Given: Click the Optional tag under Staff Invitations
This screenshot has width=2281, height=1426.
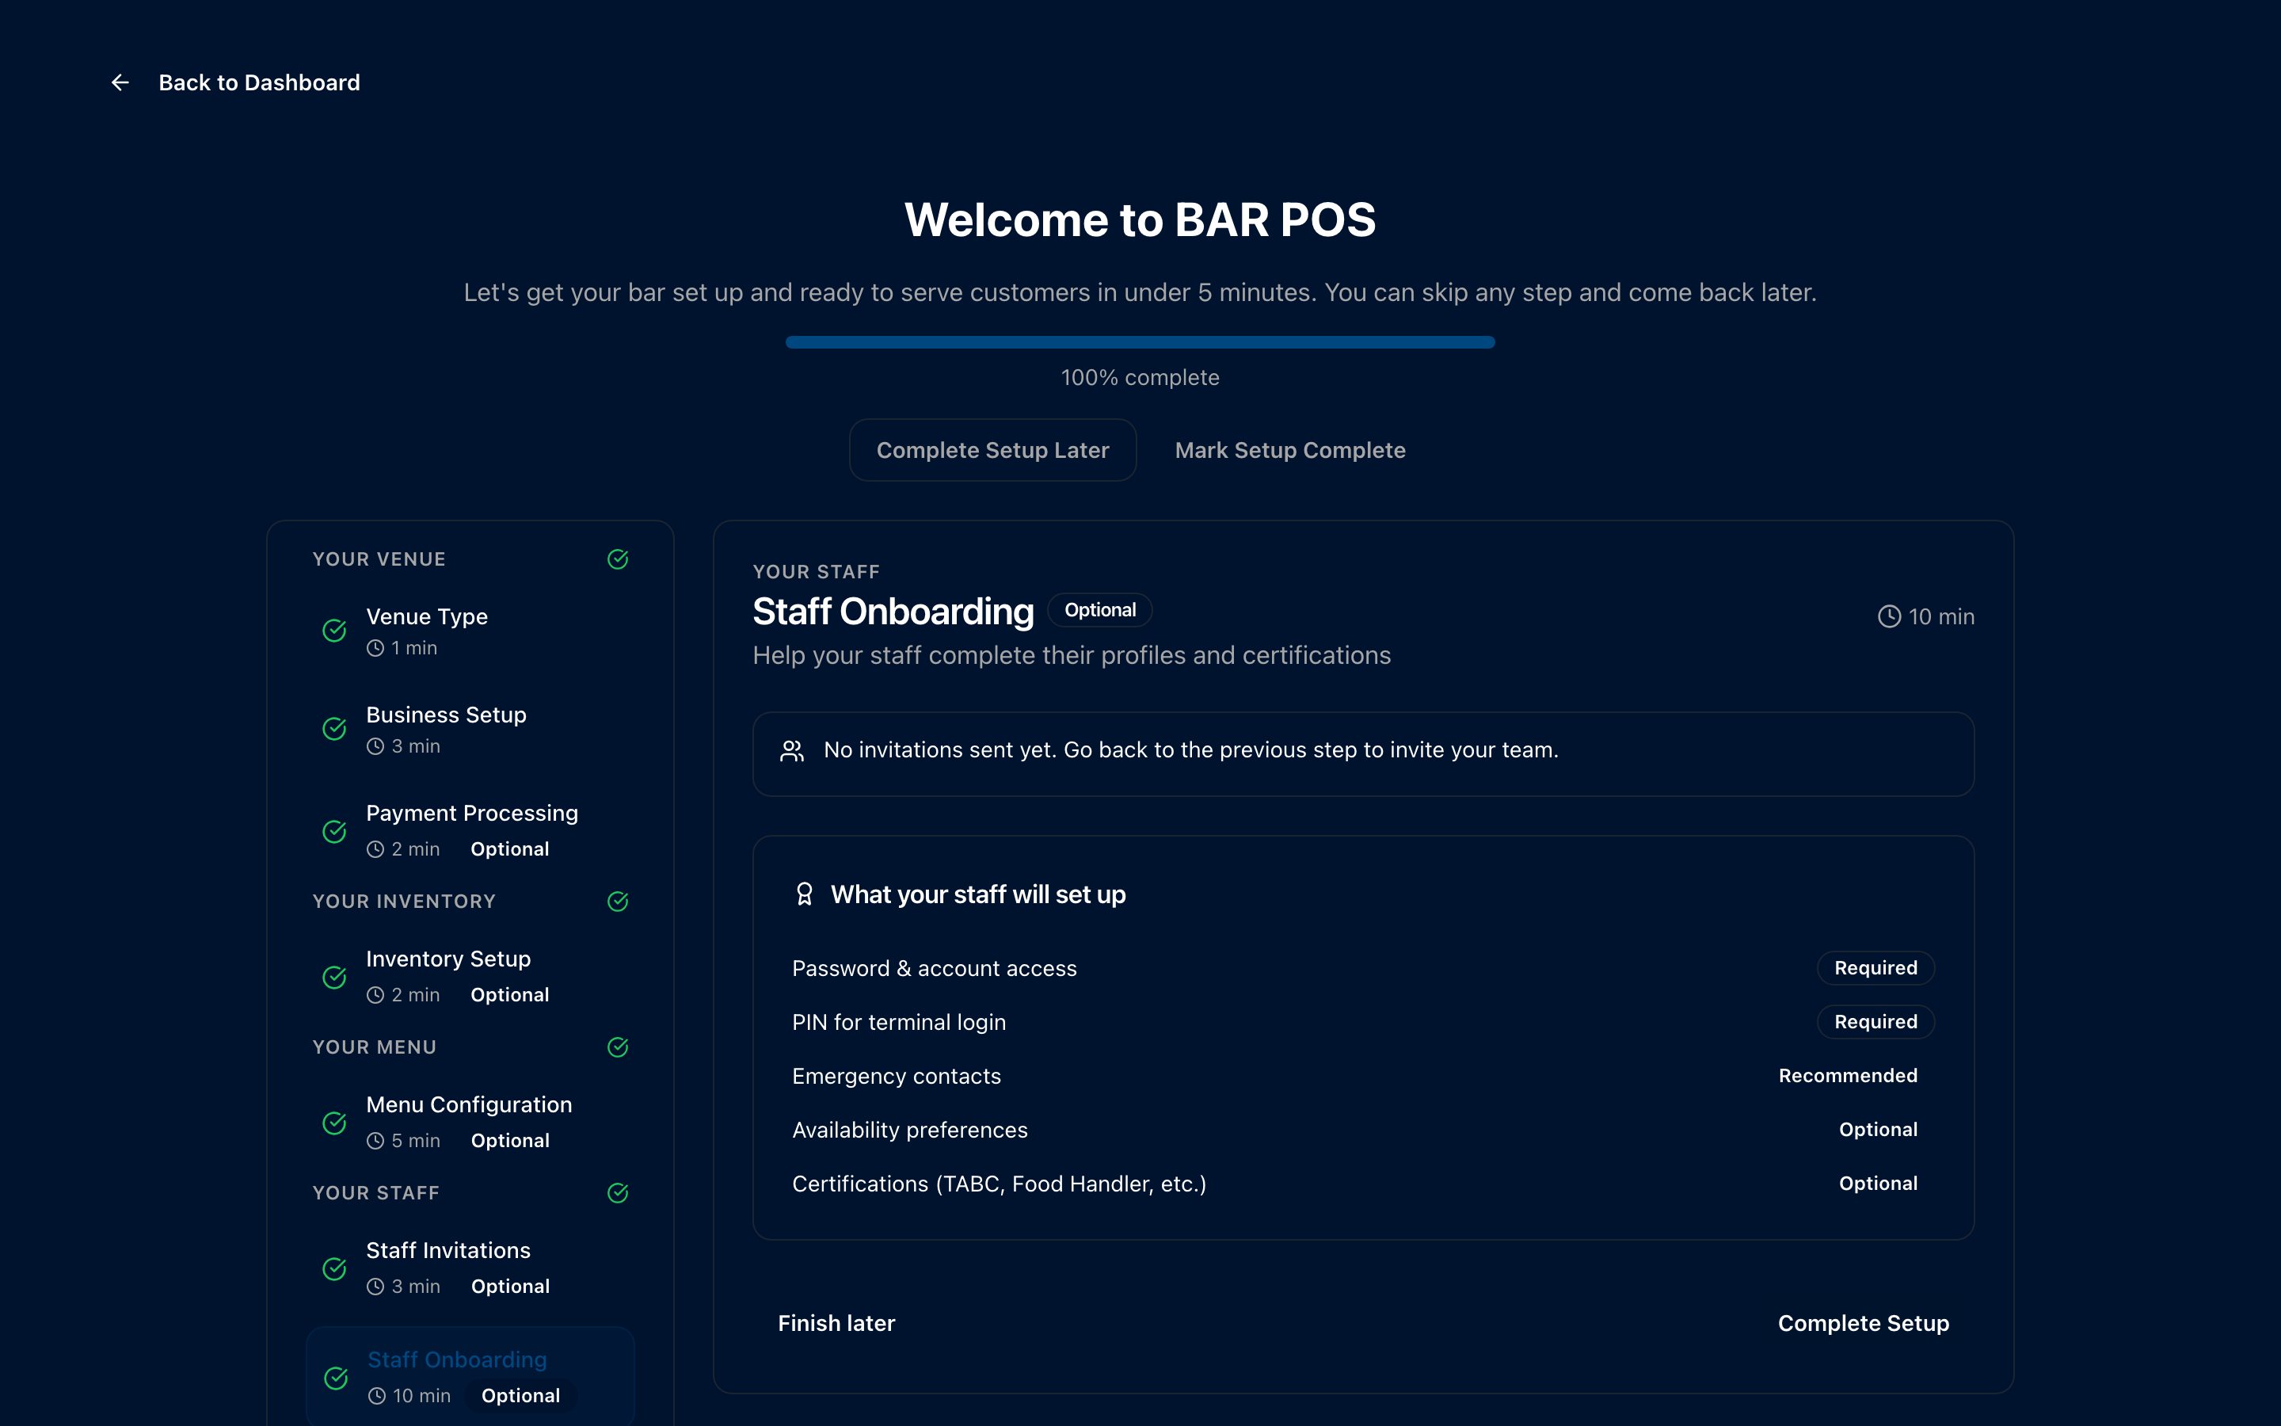Looking at the screenshot, I should pyautogui.click(x=510, y=1287).
